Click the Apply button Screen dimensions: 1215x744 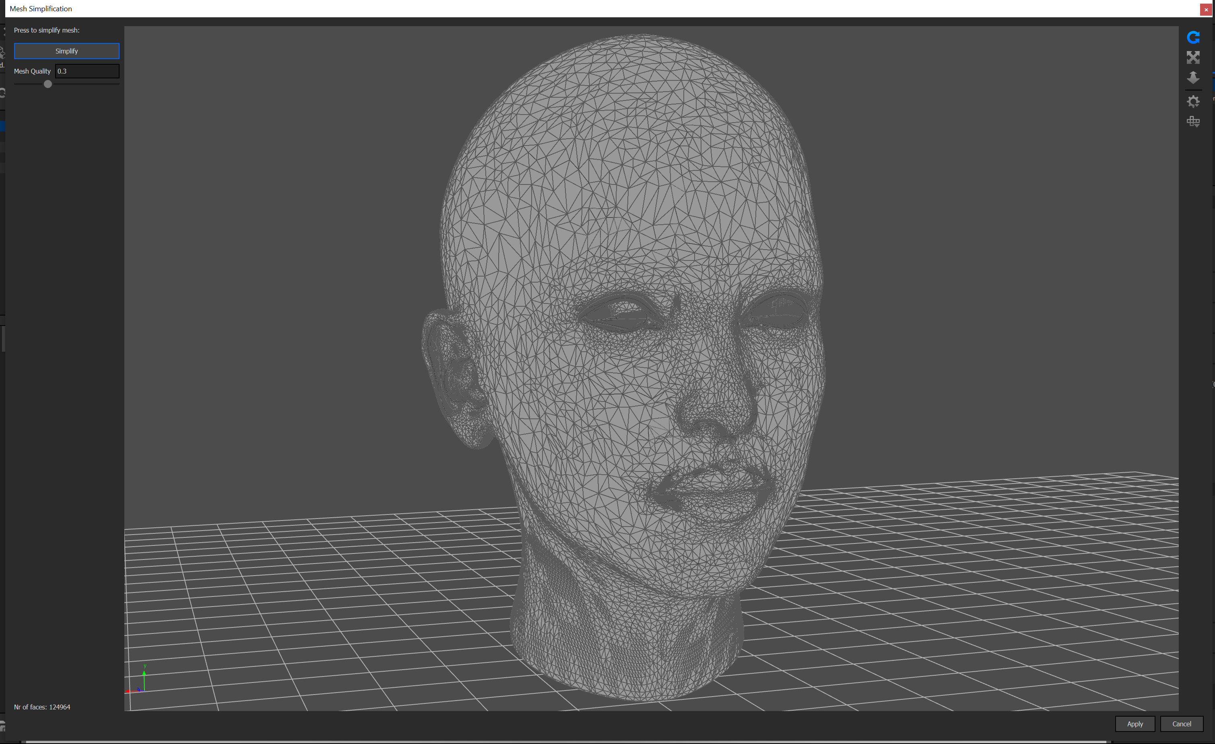(x=1134, y=724)
